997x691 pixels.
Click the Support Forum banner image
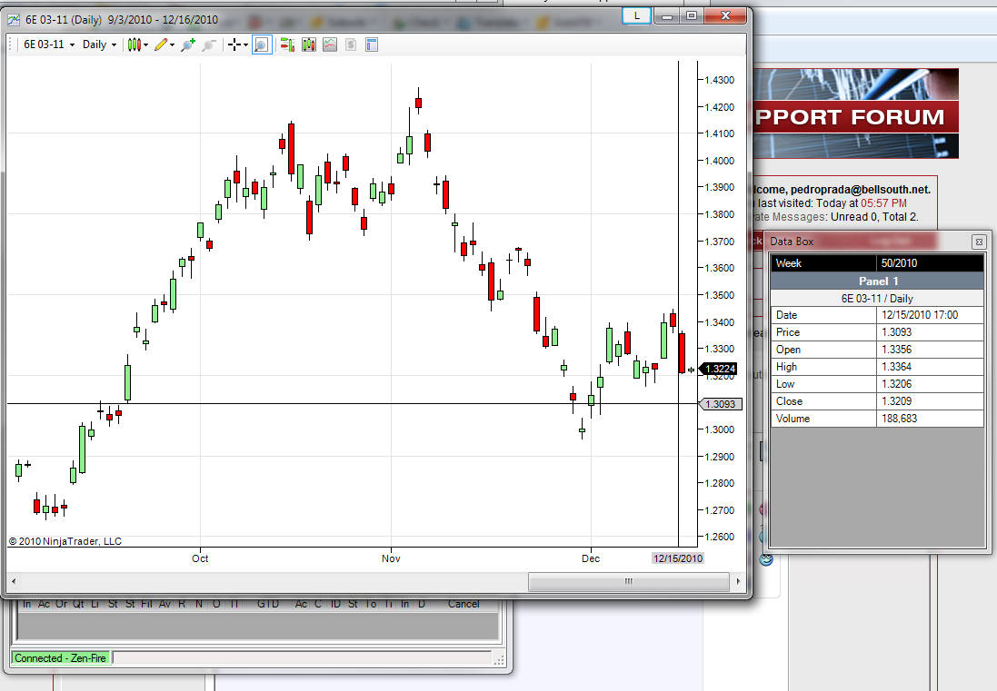tap(856, 114)
